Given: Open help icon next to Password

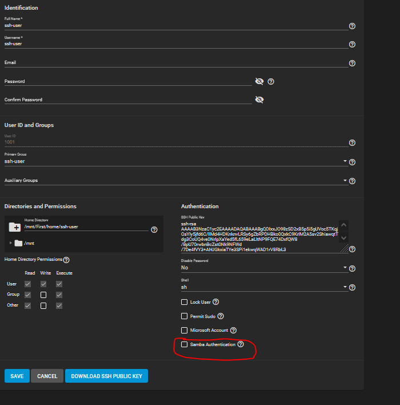Looking at the screenshot, I should coord(271,82).
